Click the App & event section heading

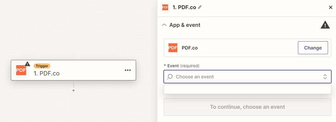(x=185, y=25)
